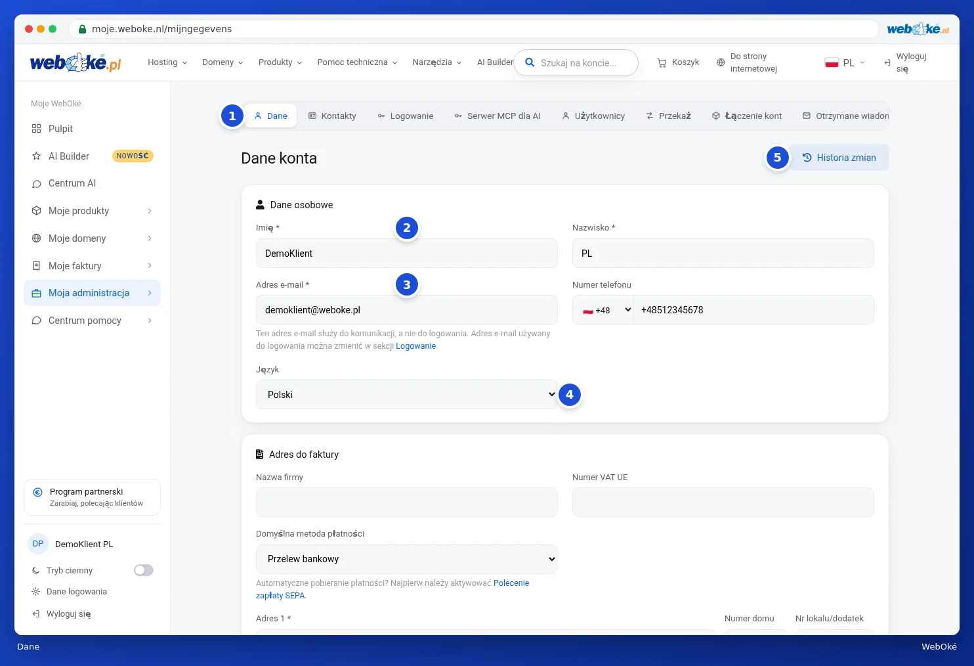Image resolution: width=974 pixels, height=666 pixels.
Task: Click the Program partnerski euro icon
Action: (x=38, y=492)
